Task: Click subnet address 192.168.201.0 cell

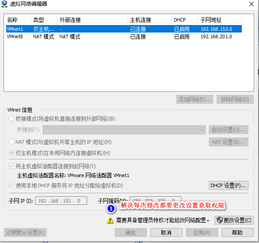Action: 216,36
